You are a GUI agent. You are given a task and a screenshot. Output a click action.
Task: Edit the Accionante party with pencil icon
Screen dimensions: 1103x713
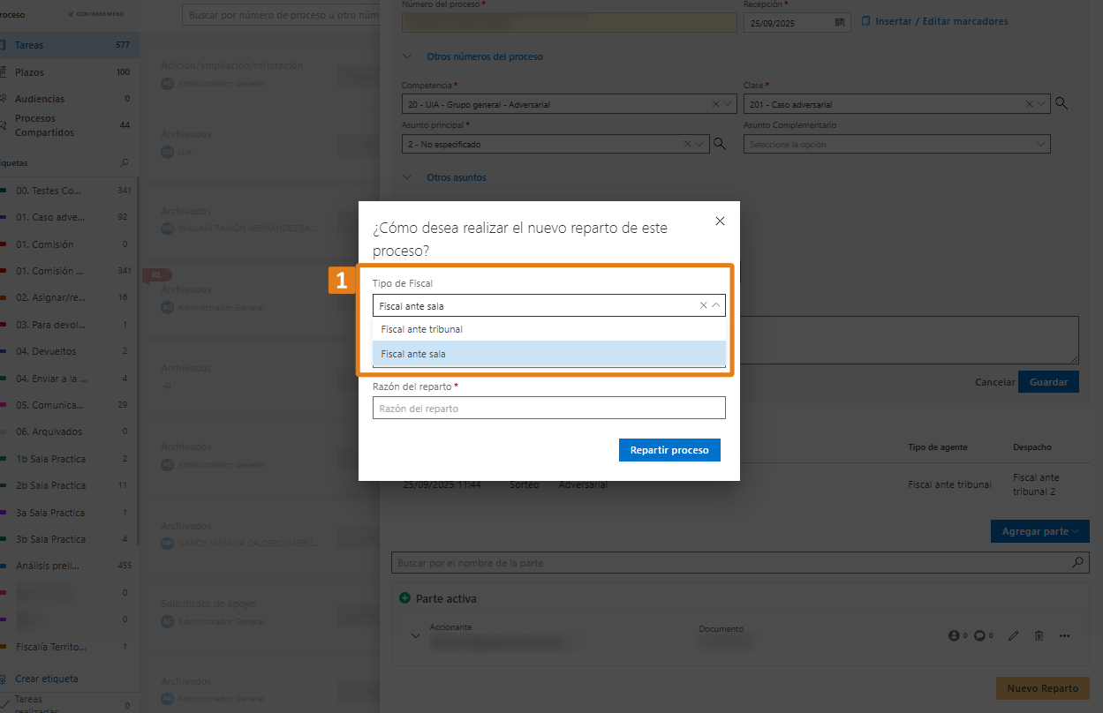(1014, 635)
